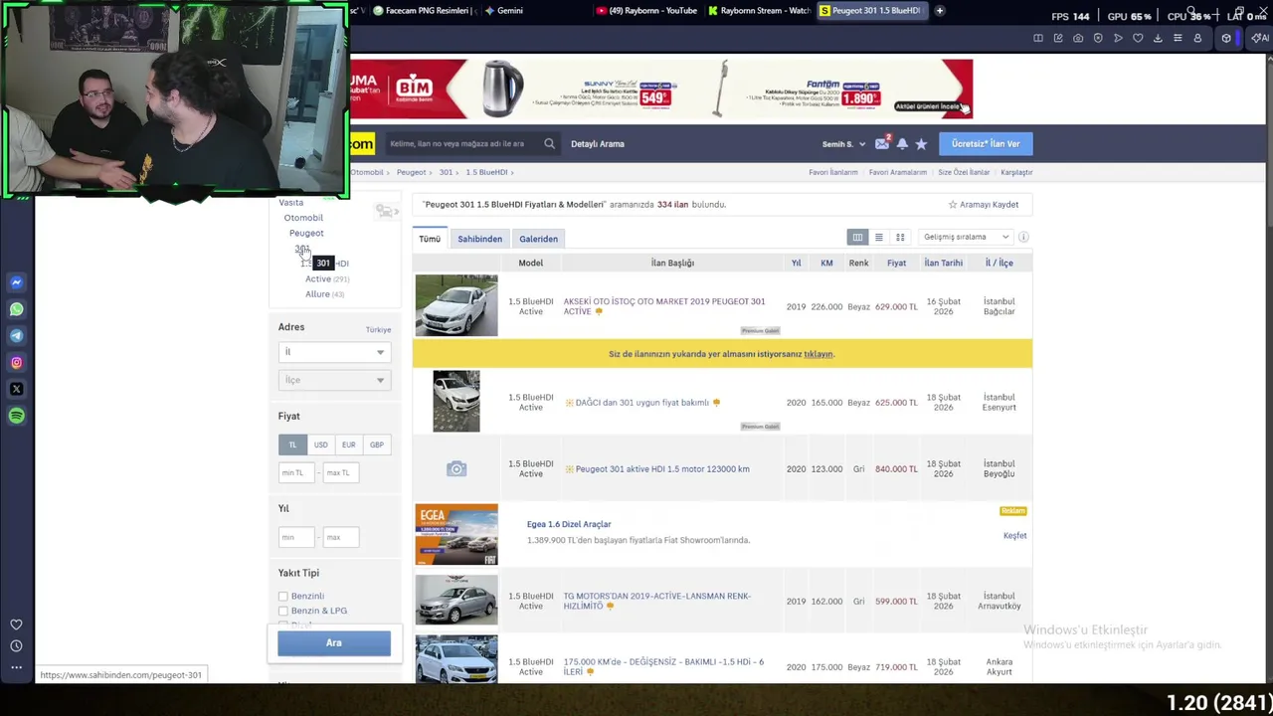Select GBP currency option

376,445
